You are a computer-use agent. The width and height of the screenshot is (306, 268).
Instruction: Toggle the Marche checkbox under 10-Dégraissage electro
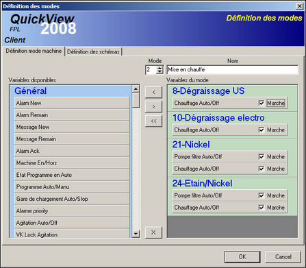point(262,130)
